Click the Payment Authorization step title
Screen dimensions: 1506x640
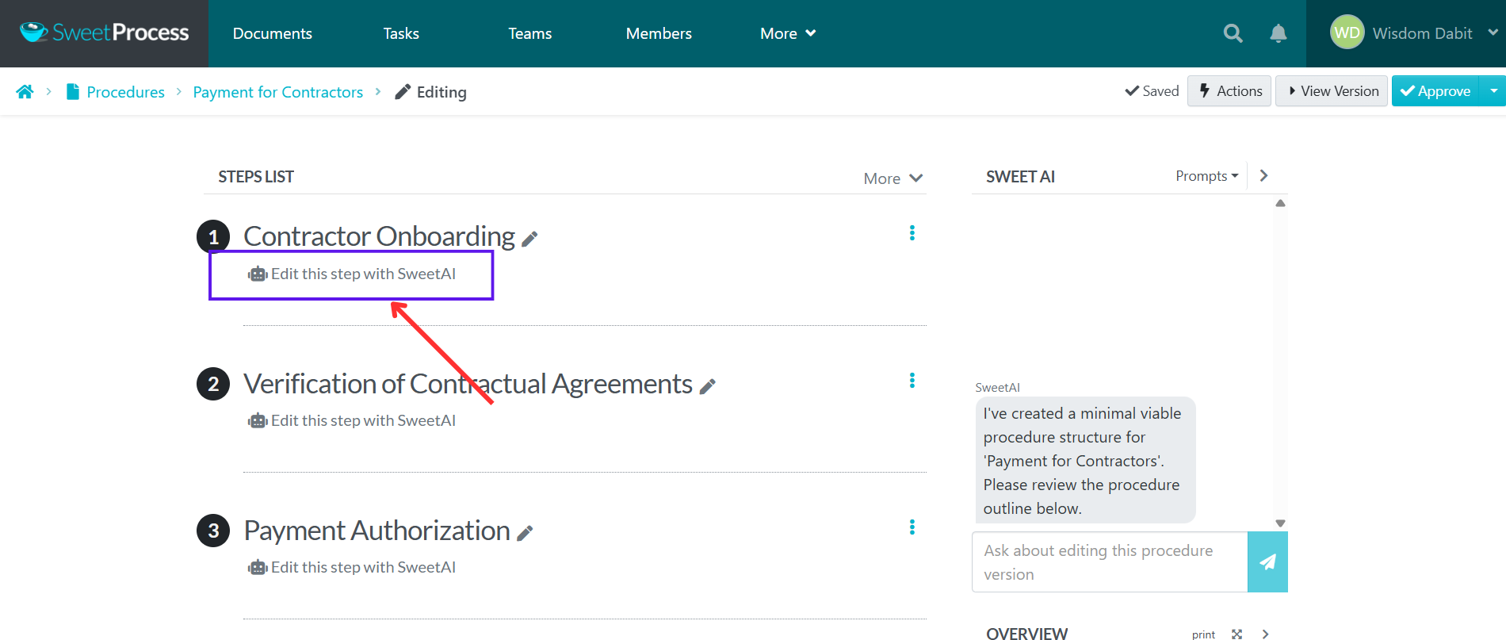[x=376, y=531]
